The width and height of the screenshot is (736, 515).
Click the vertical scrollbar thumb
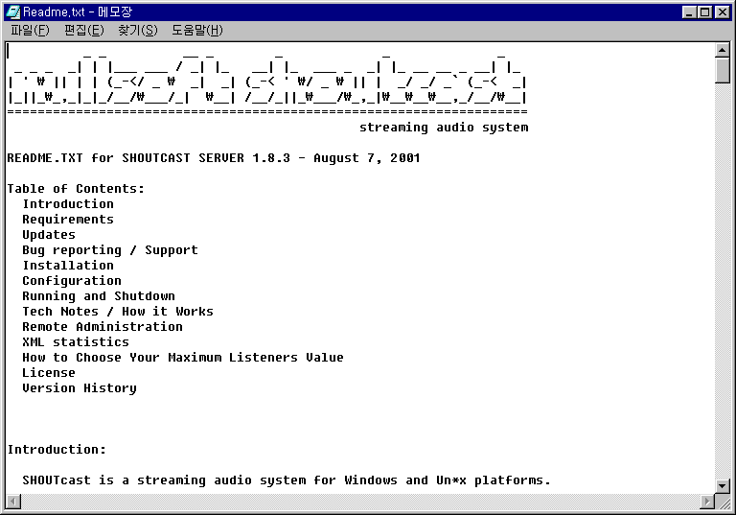[722, 70]
